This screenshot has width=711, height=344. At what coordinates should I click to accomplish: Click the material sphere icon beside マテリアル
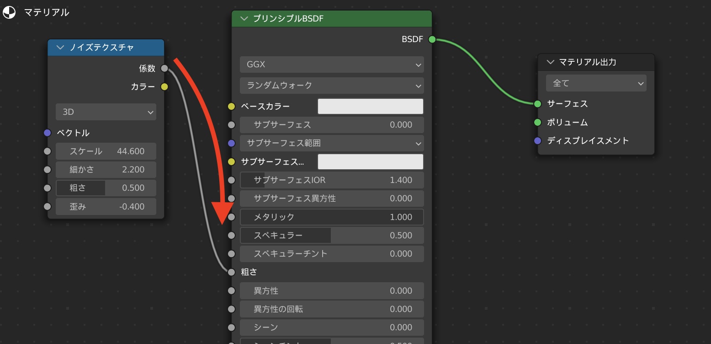pos(9,12)
